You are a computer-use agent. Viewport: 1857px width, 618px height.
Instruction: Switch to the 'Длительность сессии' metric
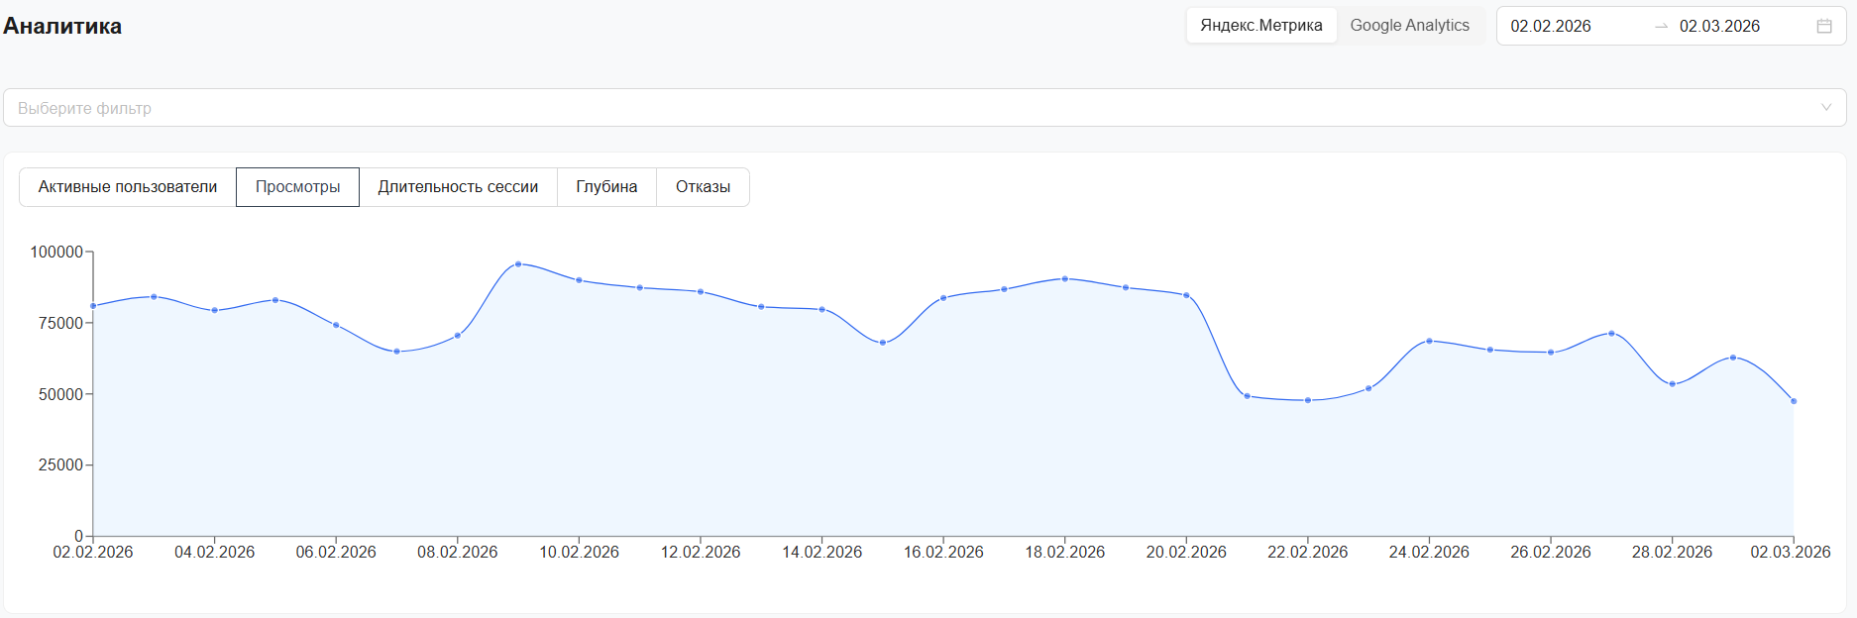(458, 187)
